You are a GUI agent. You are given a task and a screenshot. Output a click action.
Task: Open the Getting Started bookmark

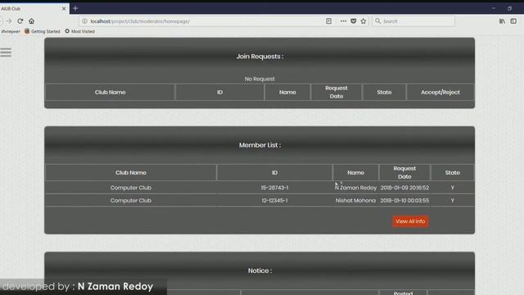[x=42, y=31]
